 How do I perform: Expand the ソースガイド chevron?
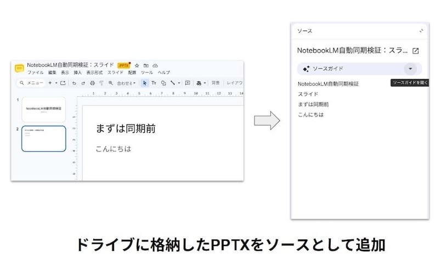point(410,69)
